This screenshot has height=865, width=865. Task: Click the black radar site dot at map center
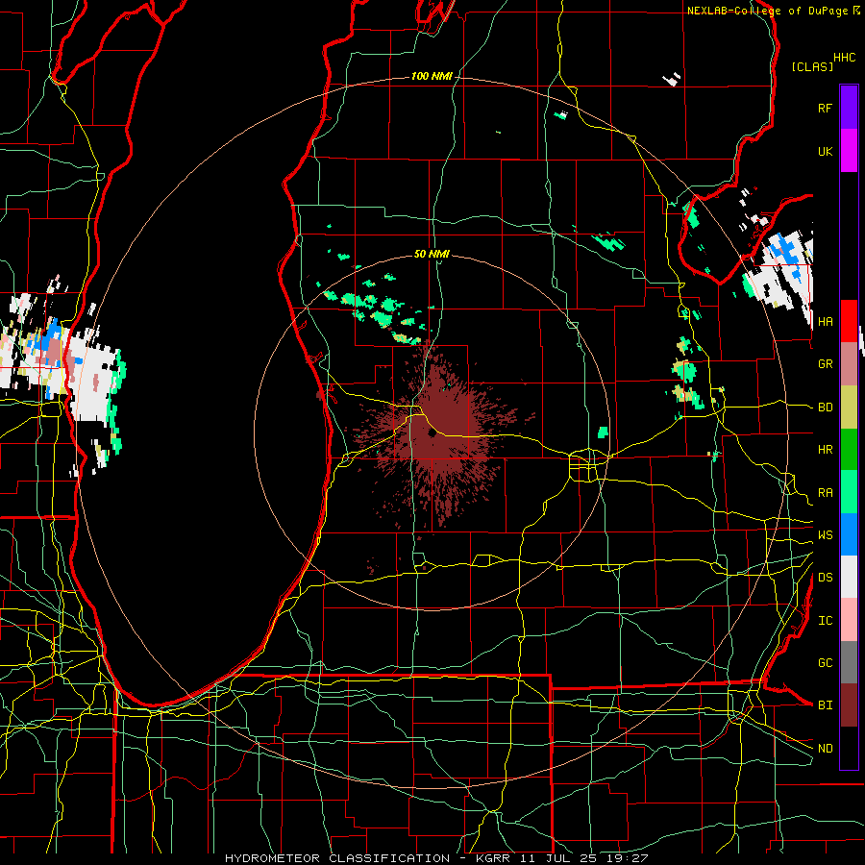(x=432, y=433)
